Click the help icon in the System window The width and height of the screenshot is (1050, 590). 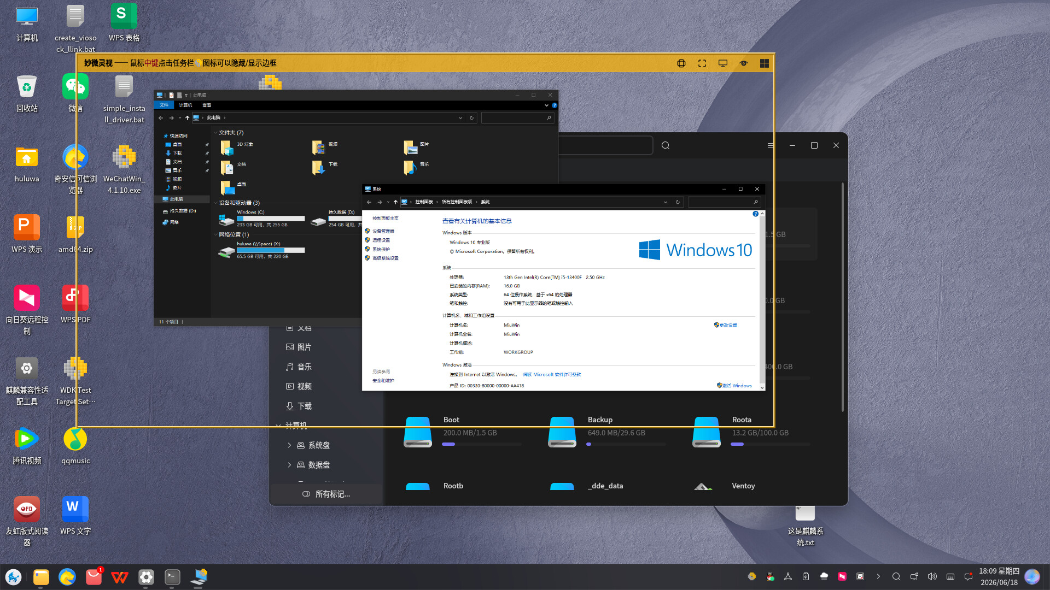click(x=755, y=214)
